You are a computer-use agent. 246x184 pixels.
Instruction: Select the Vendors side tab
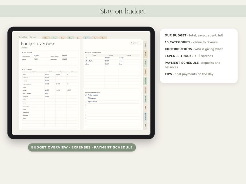145,72
